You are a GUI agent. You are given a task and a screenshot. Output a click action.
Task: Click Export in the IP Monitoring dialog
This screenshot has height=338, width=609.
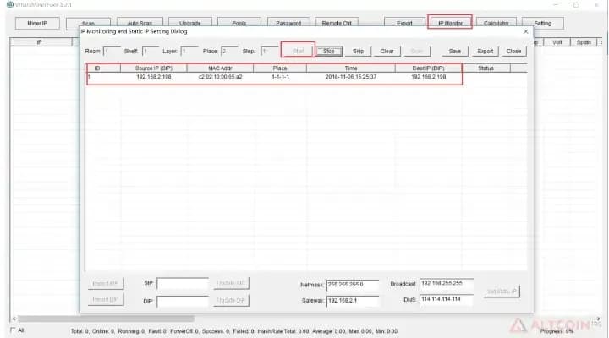(486, 52)
